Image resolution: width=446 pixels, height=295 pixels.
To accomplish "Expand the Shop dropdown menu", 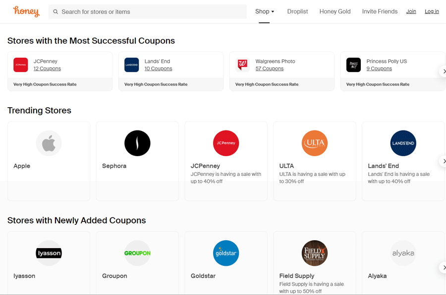I will click(x=265, y=12).
